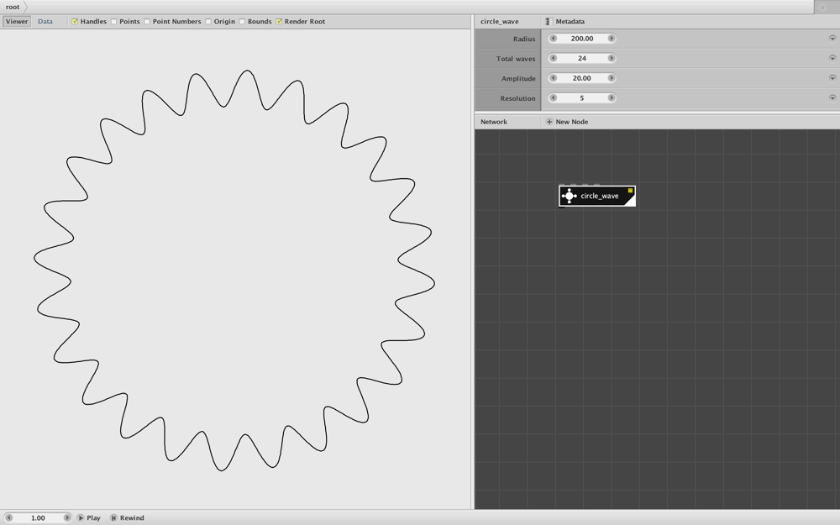Open the Resolution parameter dropdown menu

point(832,98)
